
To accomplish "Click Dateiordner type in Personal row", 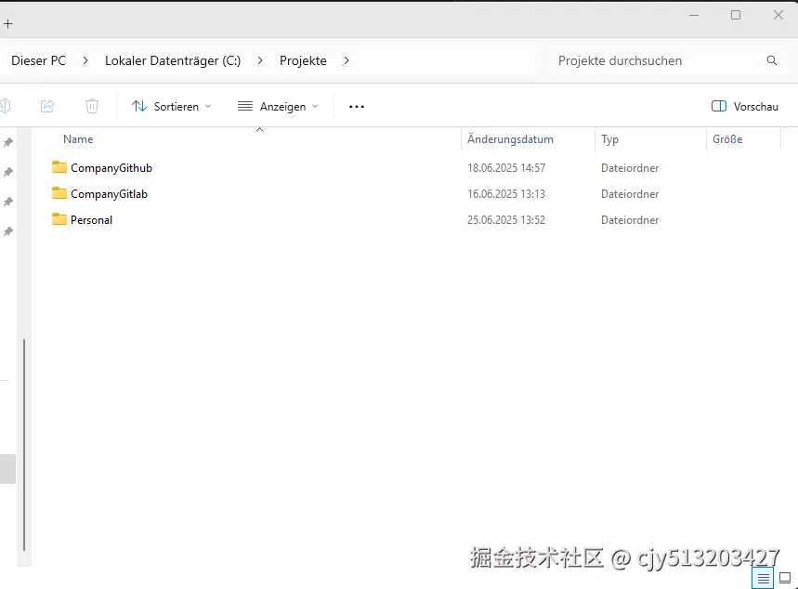I will pyautogui.click(x=630, y=220).
